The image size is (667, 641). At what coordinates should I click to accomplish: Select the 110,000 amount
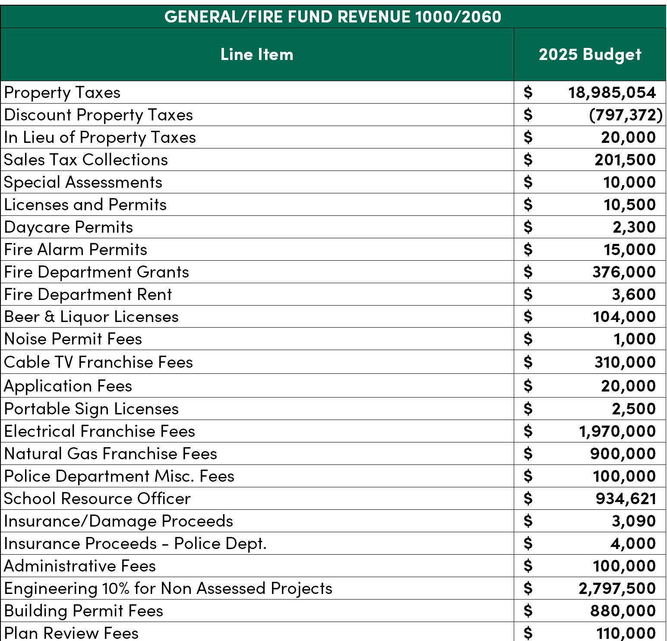(626, 633)
